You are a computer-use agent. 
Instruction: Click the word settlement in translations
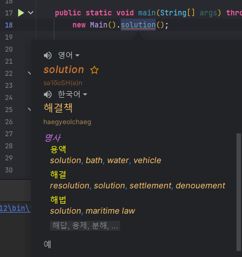tap(150, 186)
